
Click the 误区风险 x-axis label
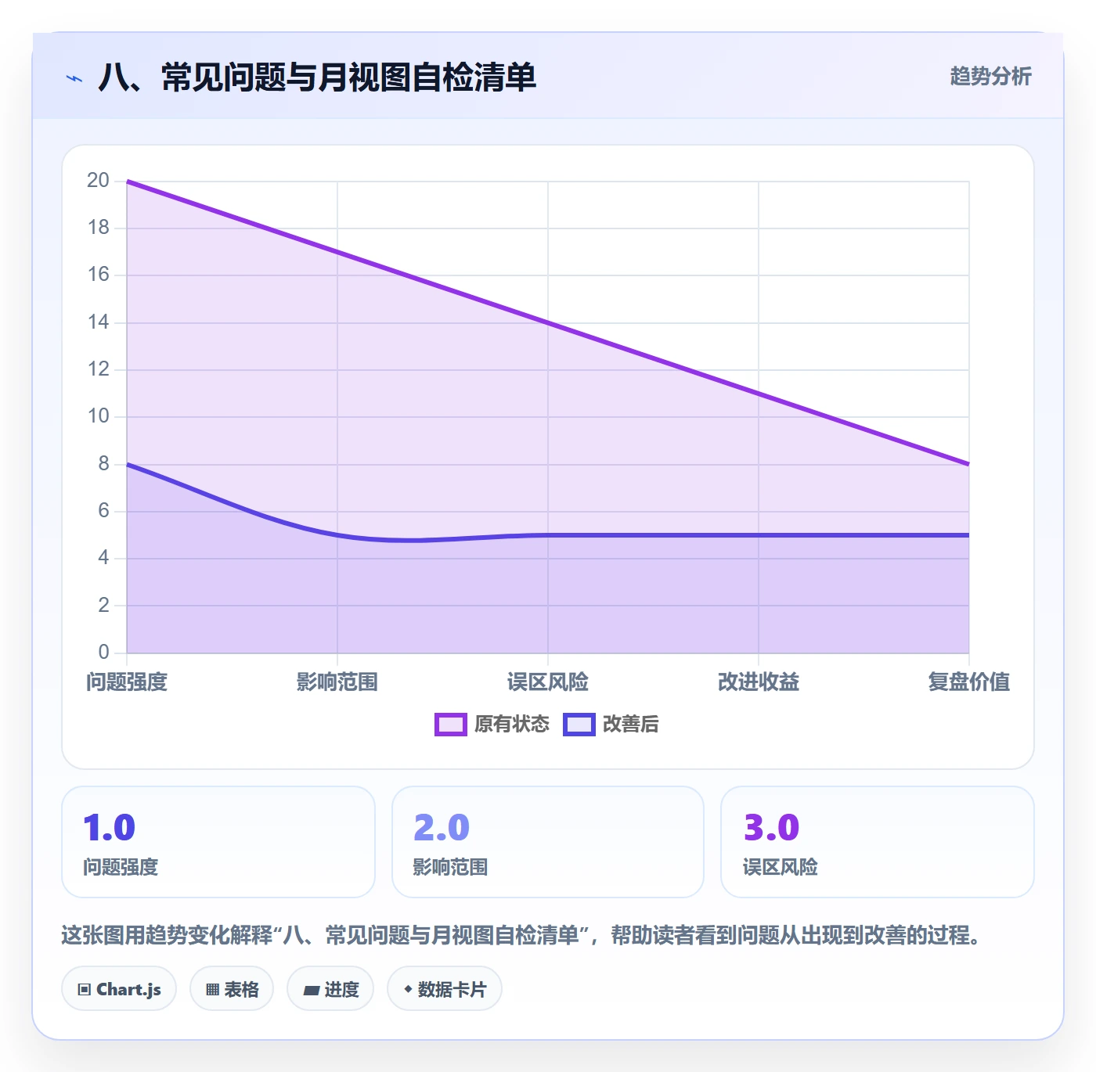[548, 682]
